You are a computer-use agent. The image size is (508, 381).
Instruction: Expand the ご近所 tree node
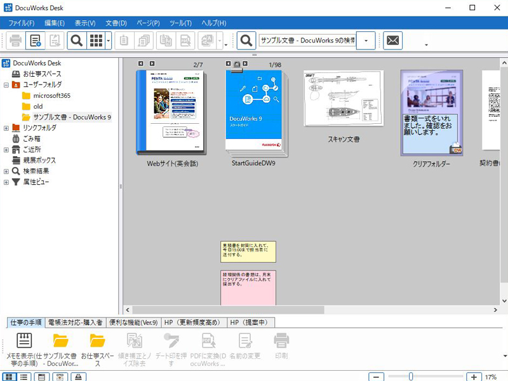(x=6, y=150)
